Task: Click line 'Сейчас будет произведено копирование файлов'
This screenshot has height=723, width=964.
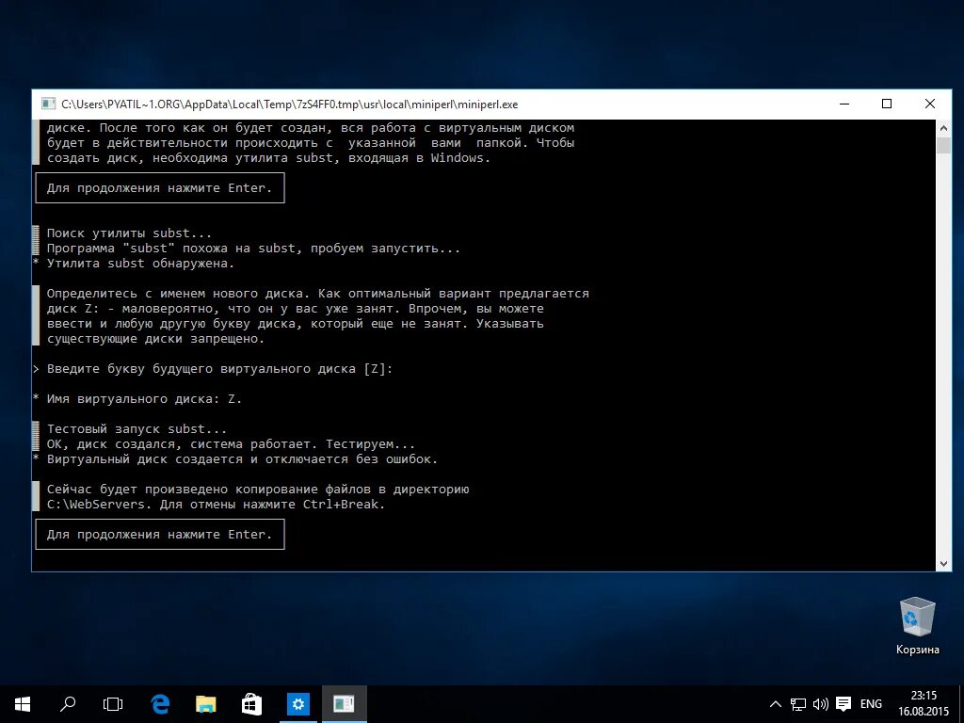Action: [209, 490]
